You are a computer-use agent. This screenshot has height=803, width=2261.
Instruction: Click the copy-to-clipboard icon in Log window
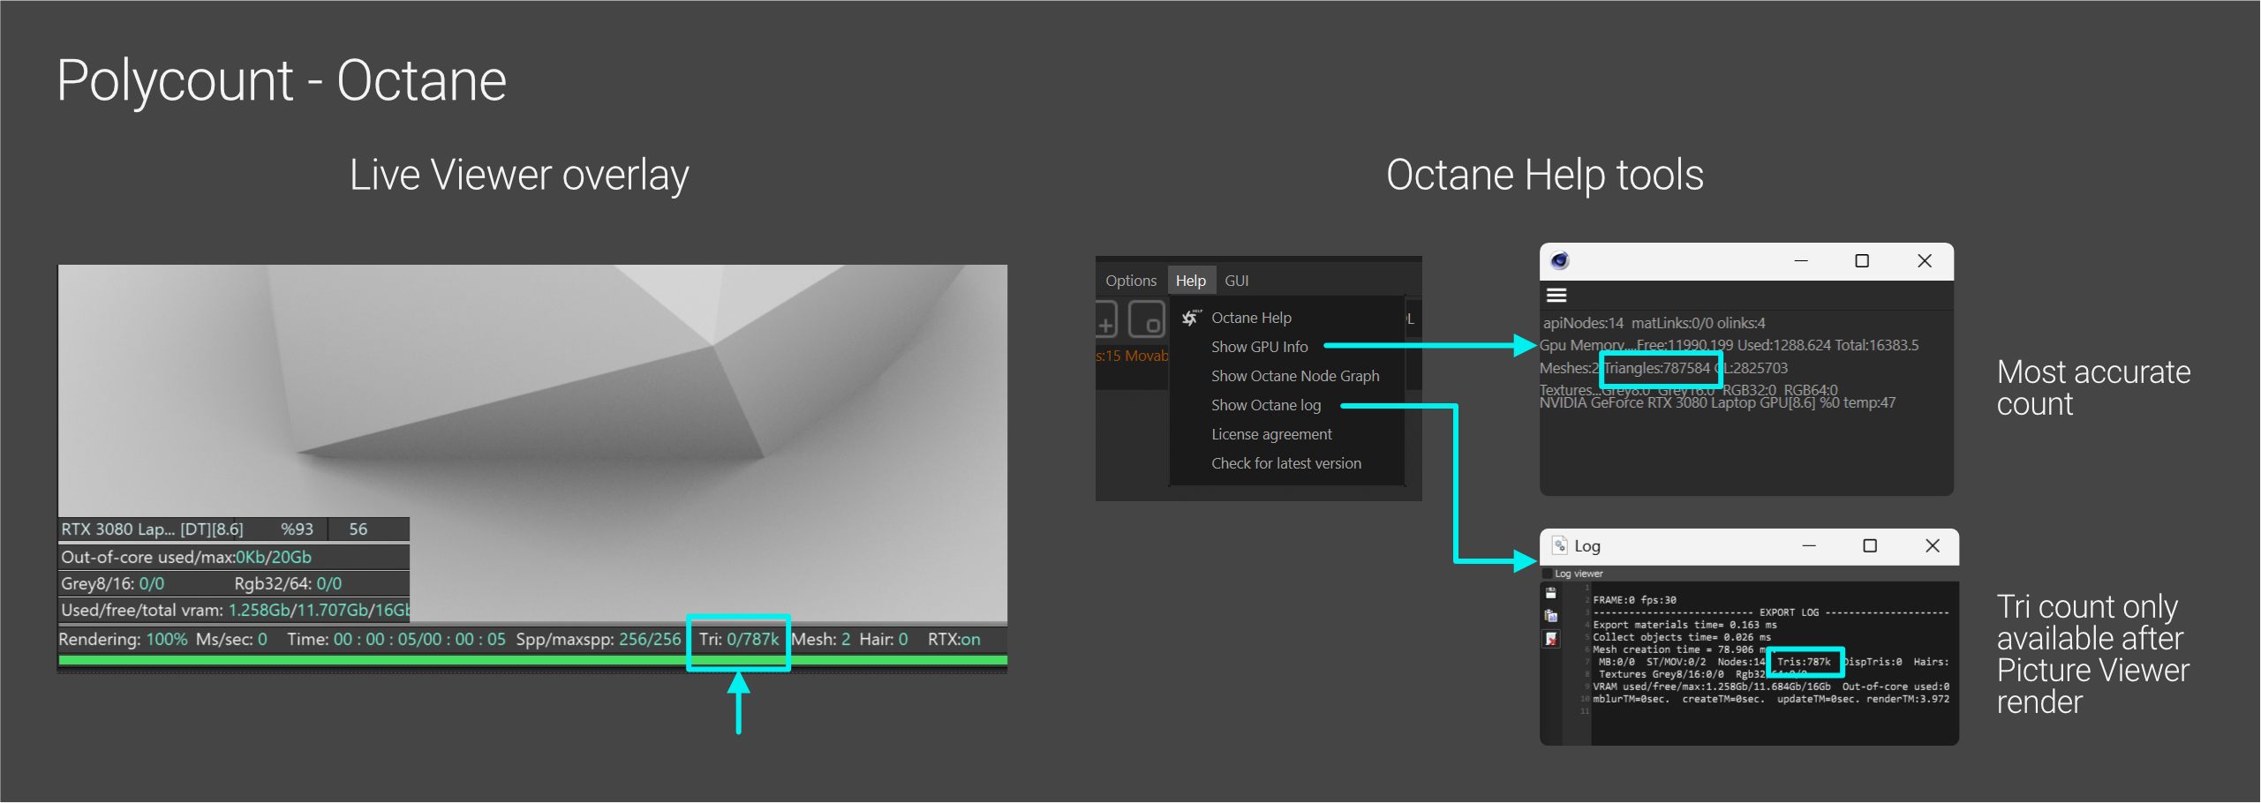[x=1551, y=616]
